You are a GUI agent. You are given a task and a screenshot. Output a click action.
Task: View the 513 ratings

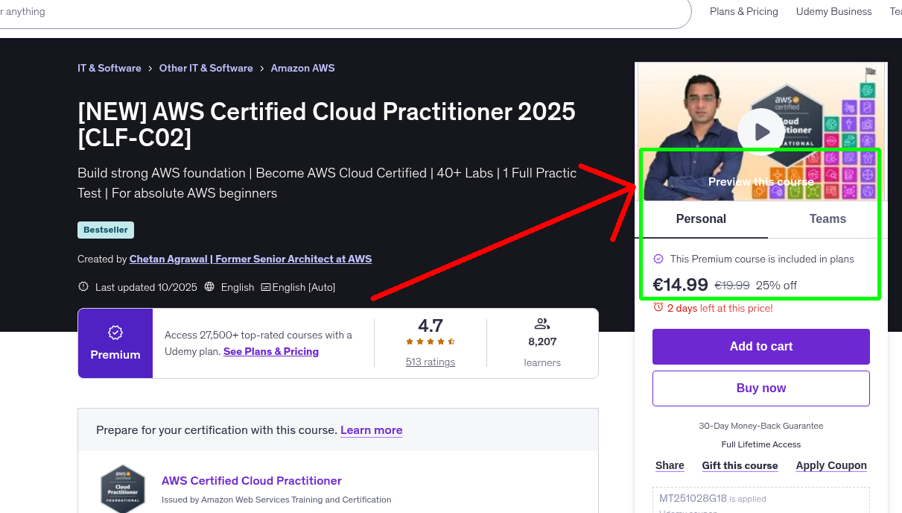(x=430, y=362)
